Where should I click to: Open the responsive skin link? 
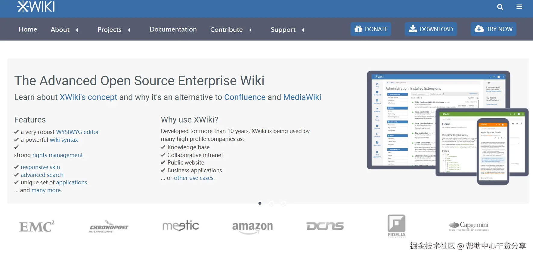pos(40,167)
